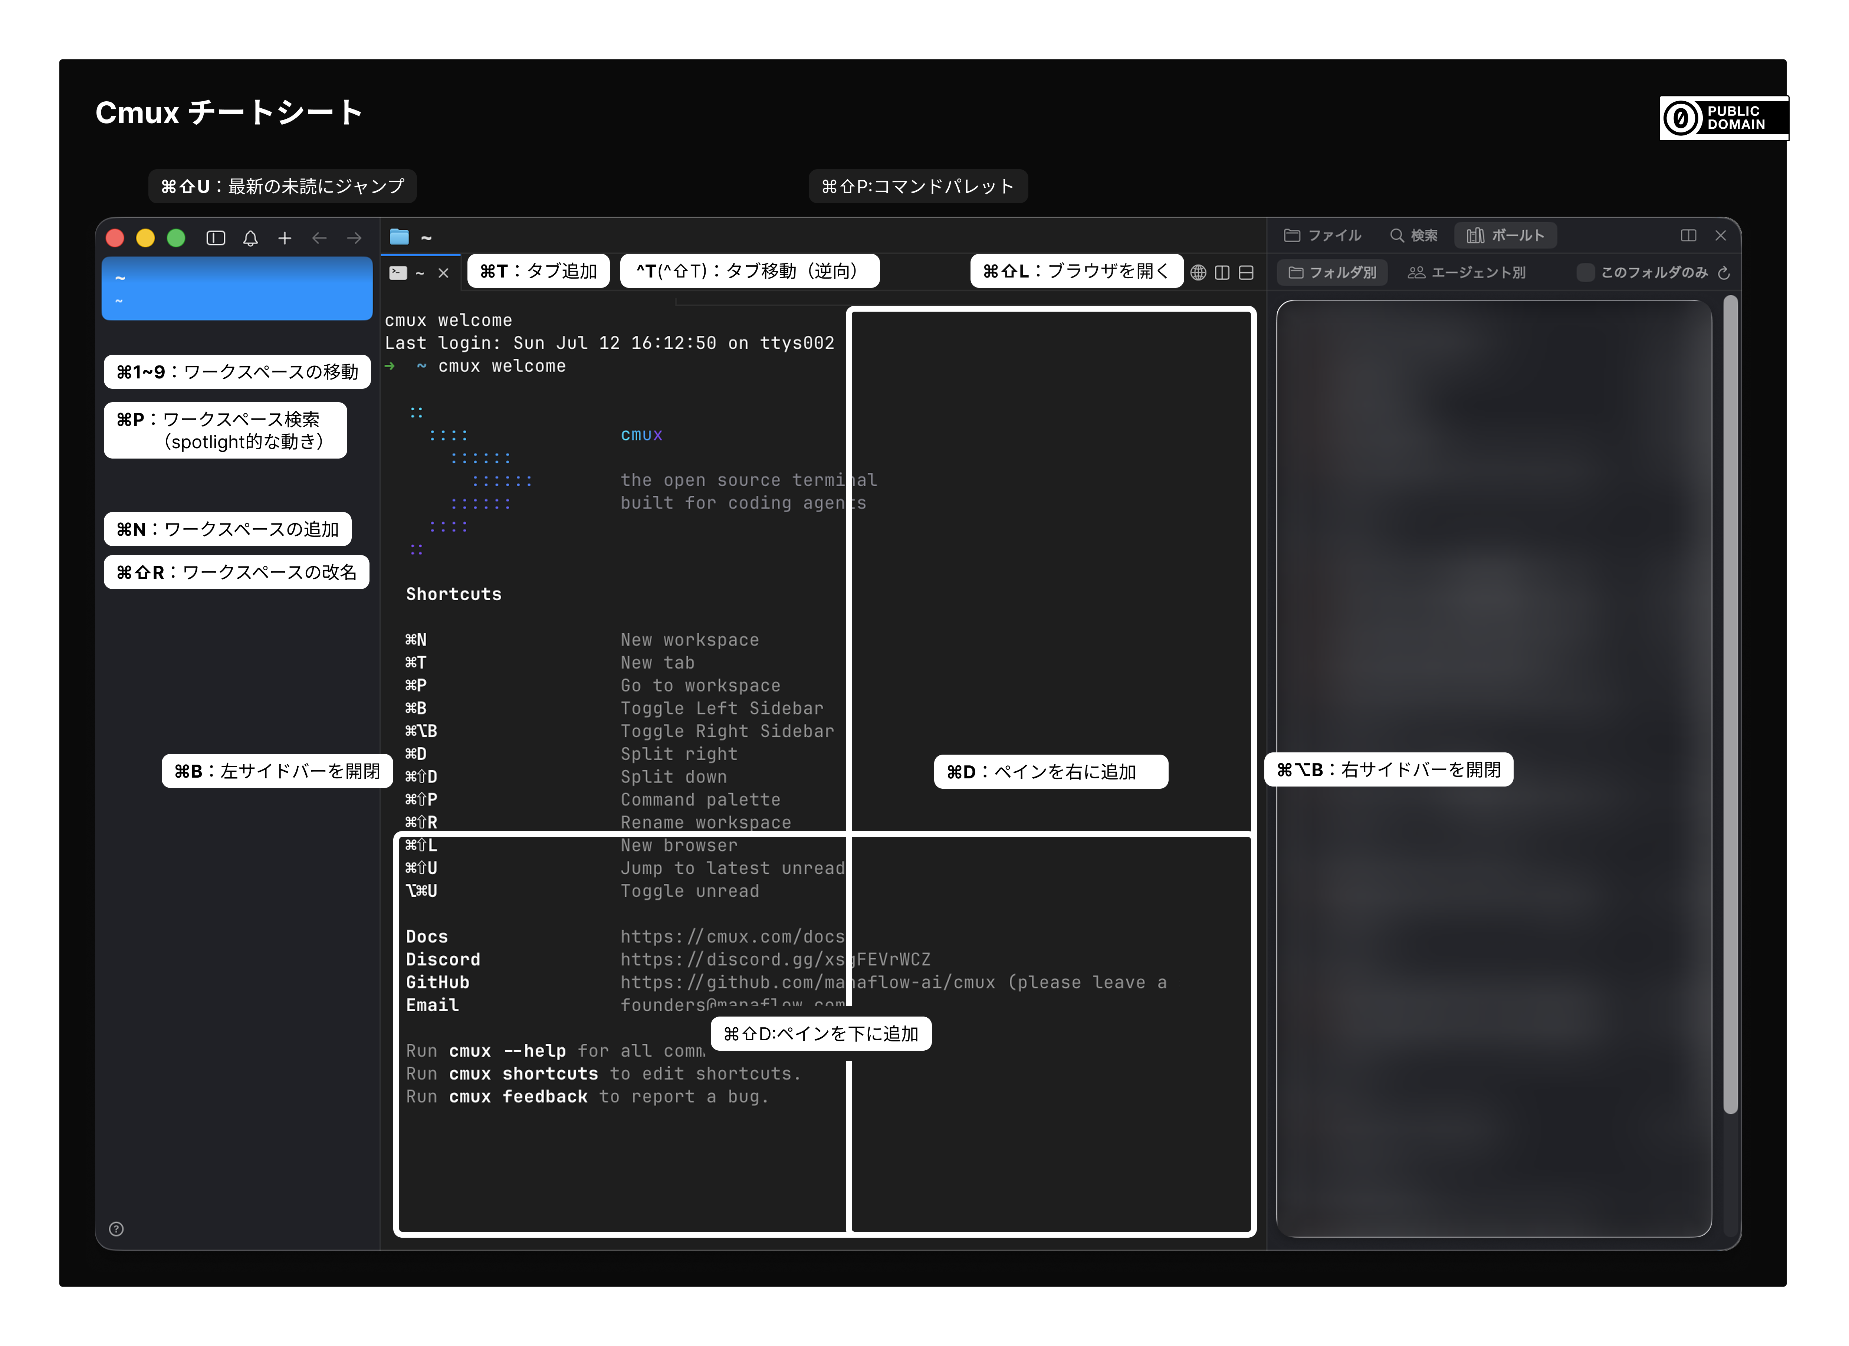Close the right sidebar with X
This screenshot has width=1849, height=1346.
[x=1721, y=236]
